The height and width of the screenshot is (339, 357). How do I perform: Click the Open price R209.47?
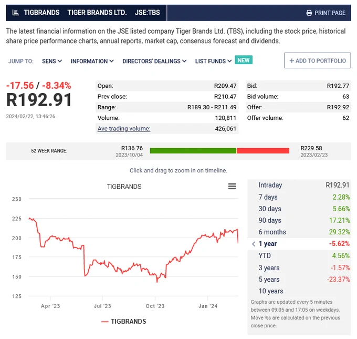click(225, 86)
